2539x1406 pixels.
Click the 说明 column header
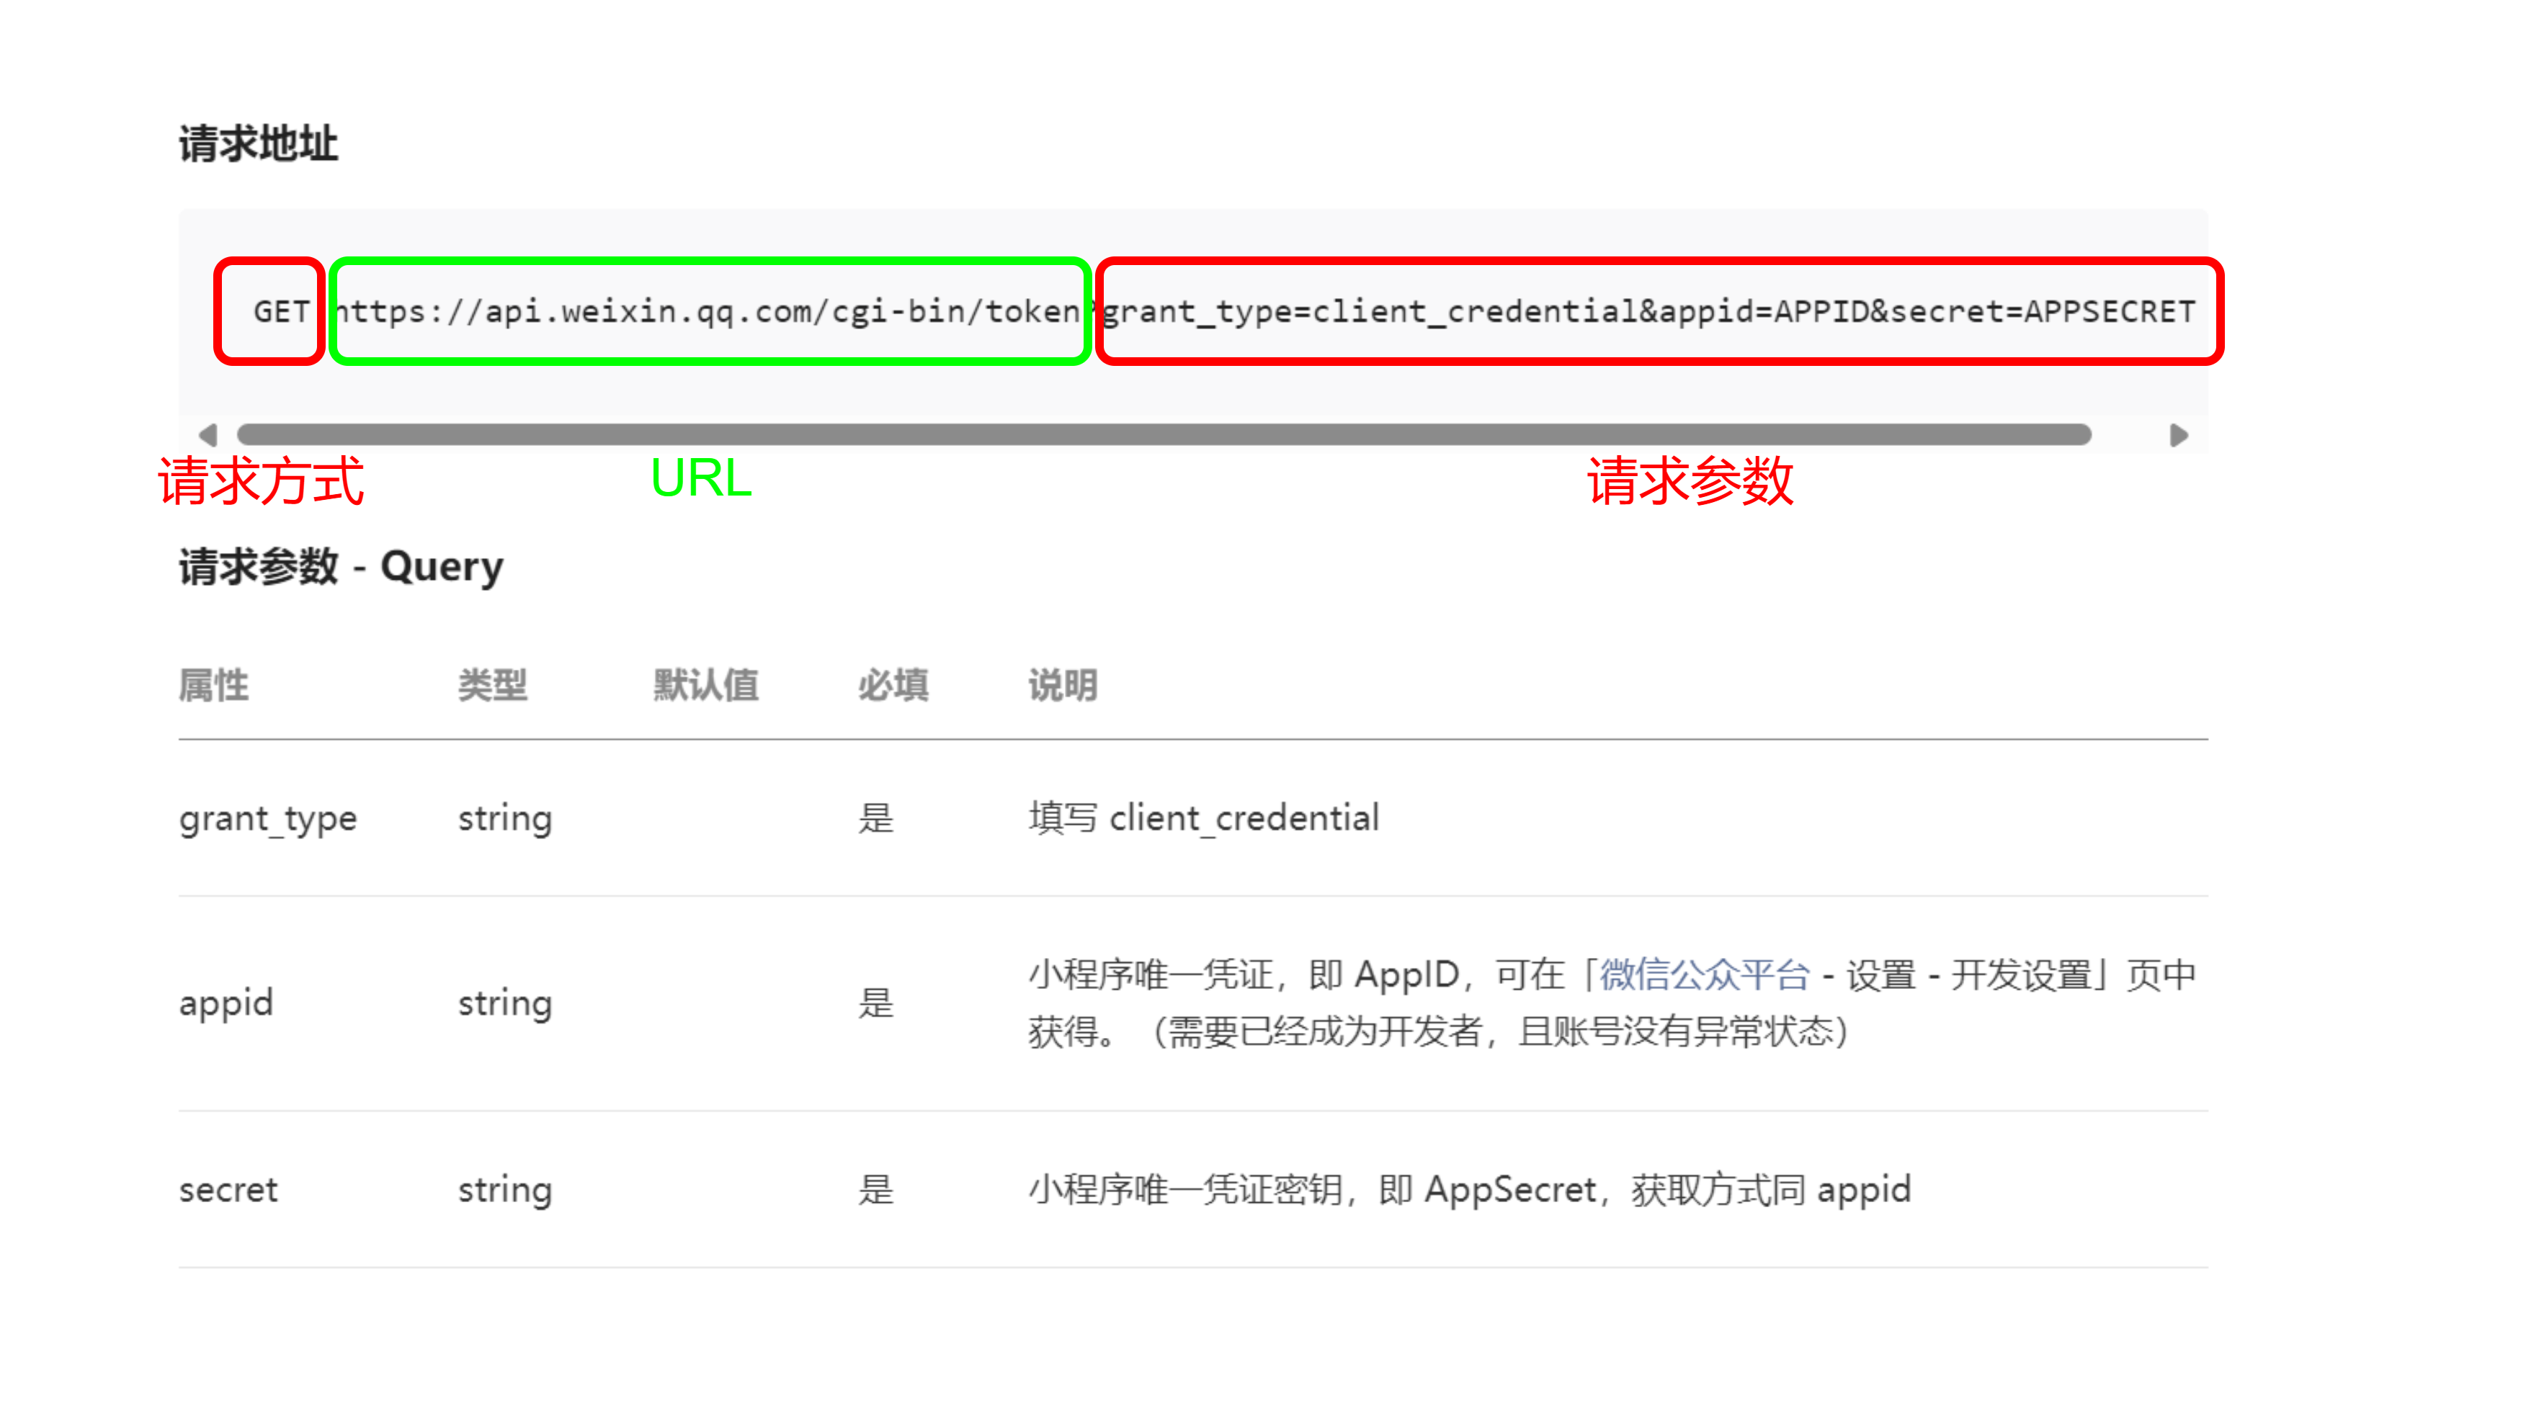pyautogui.click(x=1063, y=685)
